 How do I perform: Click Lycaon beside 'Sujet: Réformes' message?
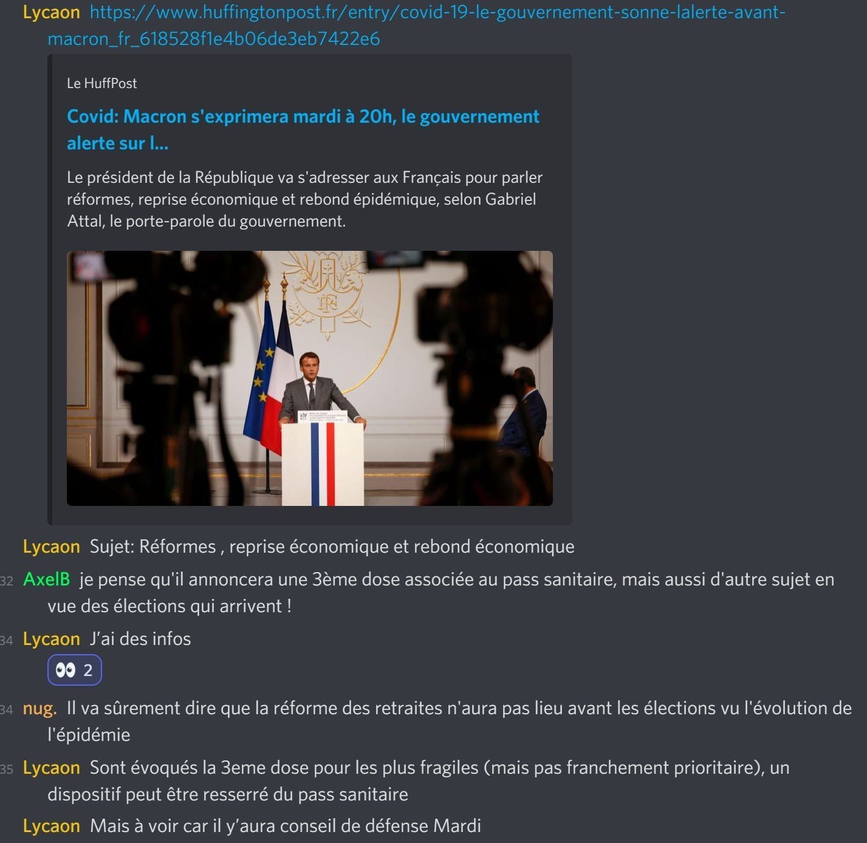52,547
